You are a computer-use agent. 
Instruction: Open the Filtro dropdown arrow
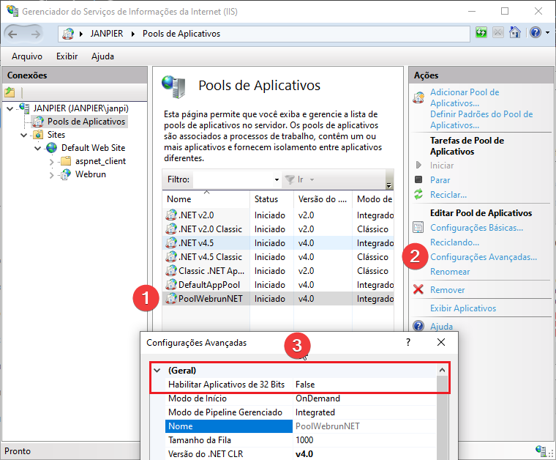(x=277, y=179)
